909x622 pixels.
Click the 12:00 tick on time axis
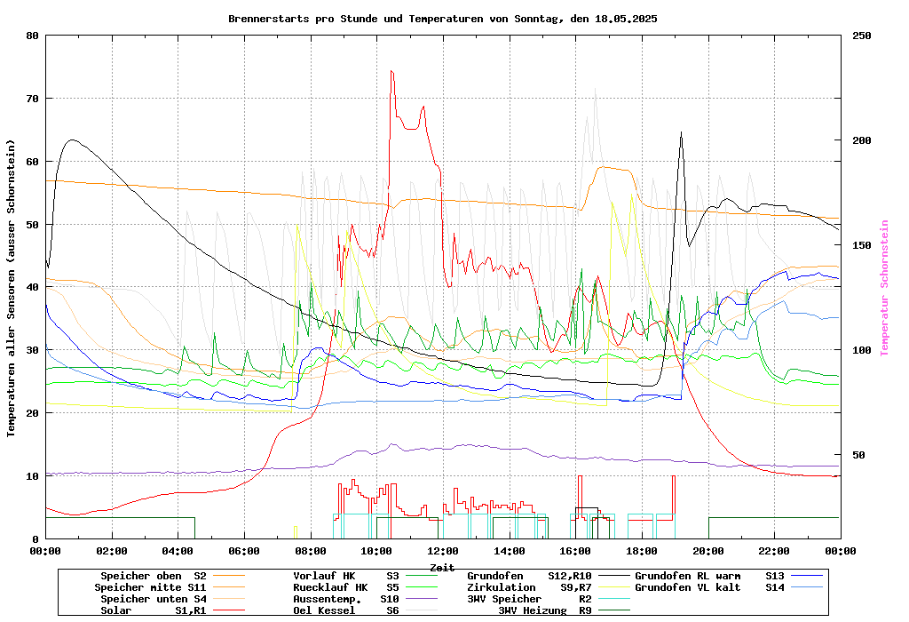coord(442,551)
